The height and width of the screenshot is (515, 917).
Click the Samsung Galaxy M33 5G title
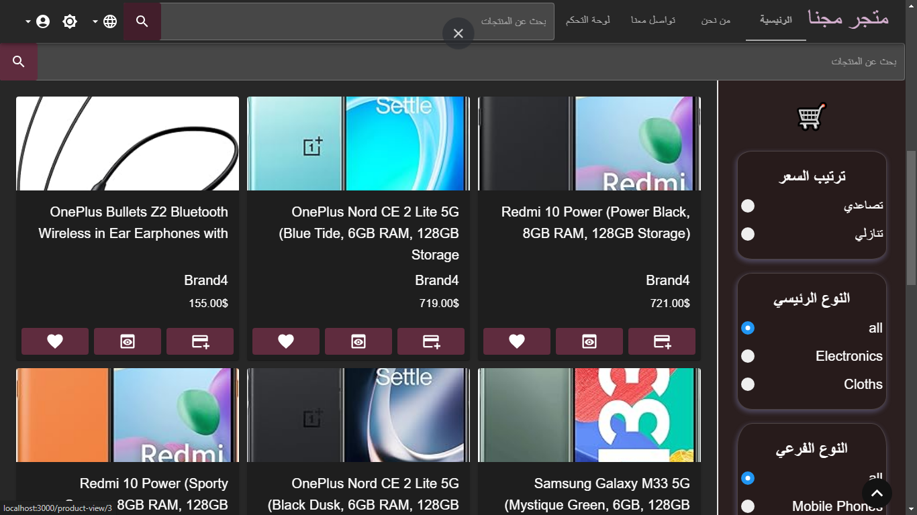(597, 494)
